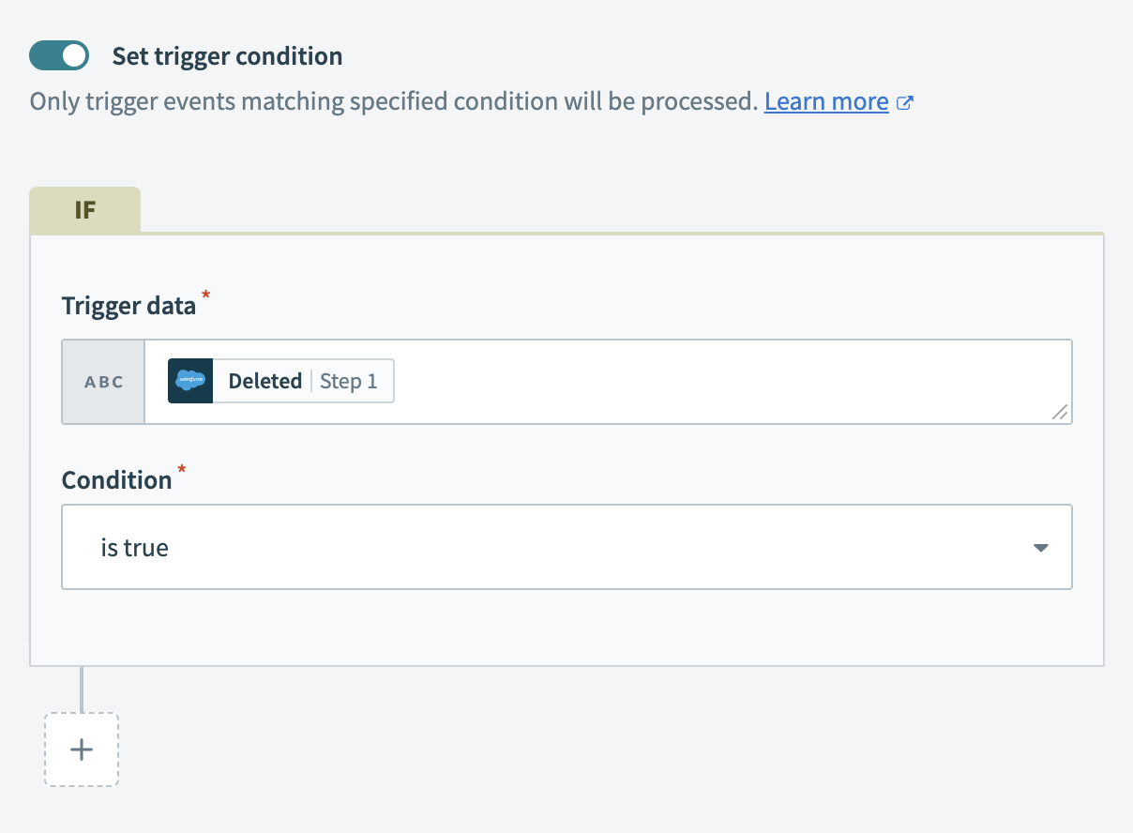Click the red asterisk next to Trigger data
The width and height of the screenshot is (1133, 833).
tap(206, 296)
